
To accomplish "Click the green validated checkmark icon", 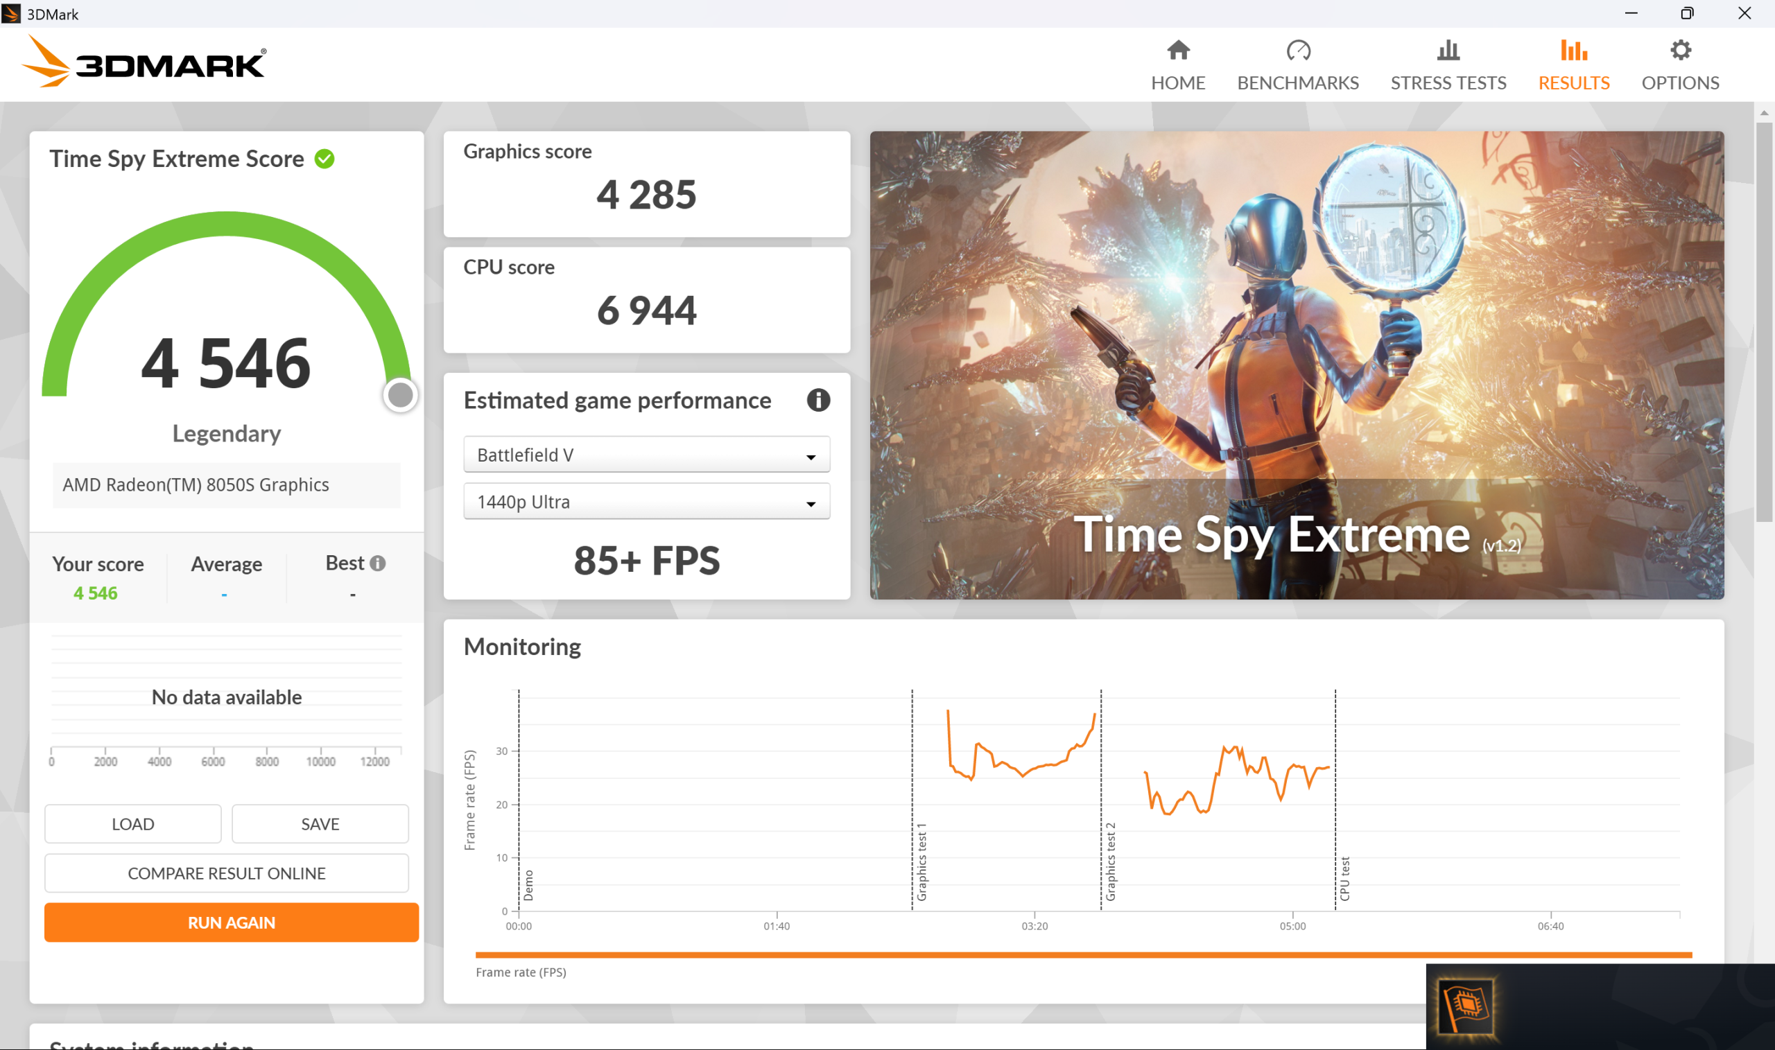I will pyautogui.click(x=325, y=159).
